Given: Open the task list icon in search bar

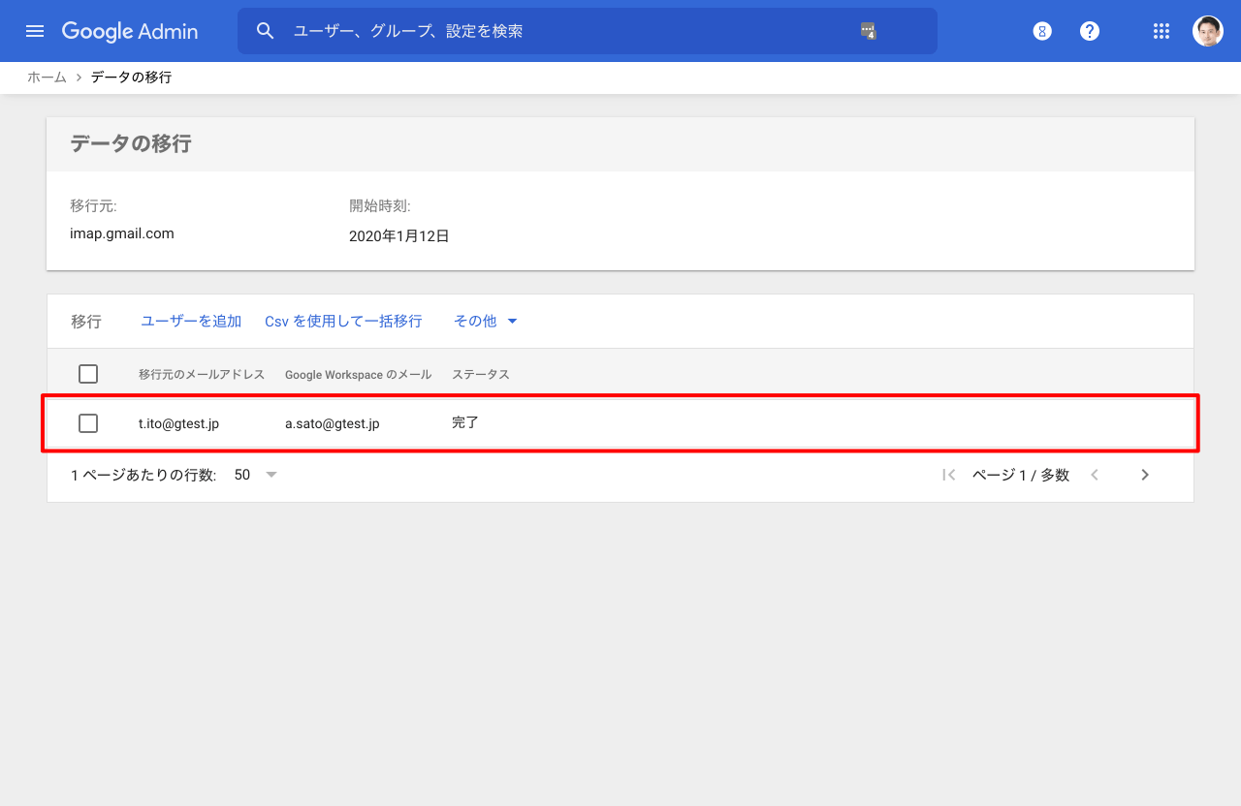Looking at the screenshot, I should click(x=868, y=31).
